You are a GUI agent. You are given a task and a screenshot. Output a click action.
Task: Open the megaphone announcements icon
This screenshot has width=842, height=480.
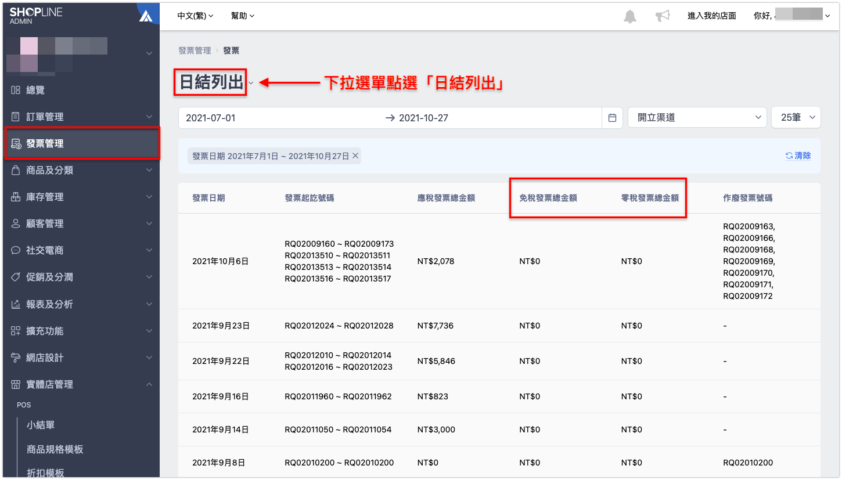663,16
